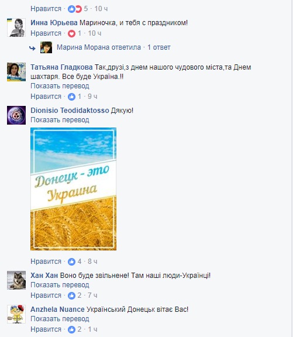Click Dionisio Teodidaktosso's purple avatar

pyautogui.click(x=16, y=115)
